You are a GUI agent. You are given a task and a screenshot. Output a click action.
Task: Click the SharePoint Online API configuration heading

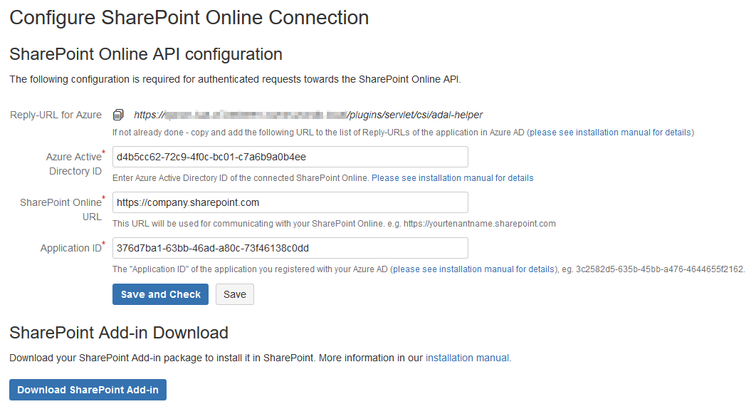[146, 54]
